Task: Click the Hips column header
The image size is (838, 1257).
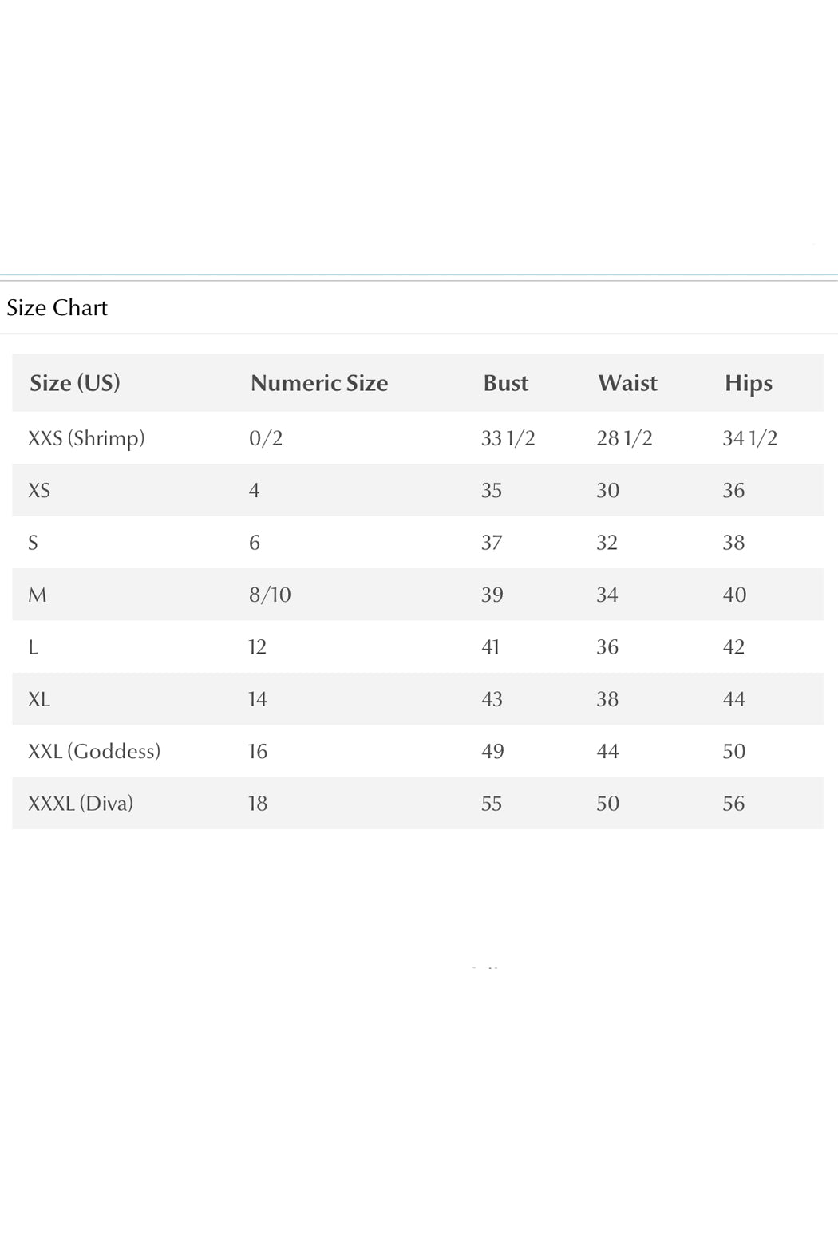Action: pyautogui.click(x=748, y=383)
